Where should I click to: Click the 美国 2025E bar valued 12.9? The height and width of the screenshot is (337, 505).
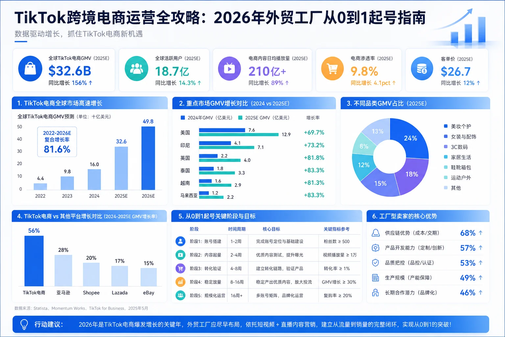point(239,135)
